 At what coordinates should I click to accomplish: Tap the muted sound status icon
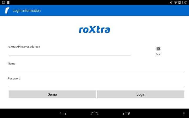pyautogui.click(x=171, y=2)
